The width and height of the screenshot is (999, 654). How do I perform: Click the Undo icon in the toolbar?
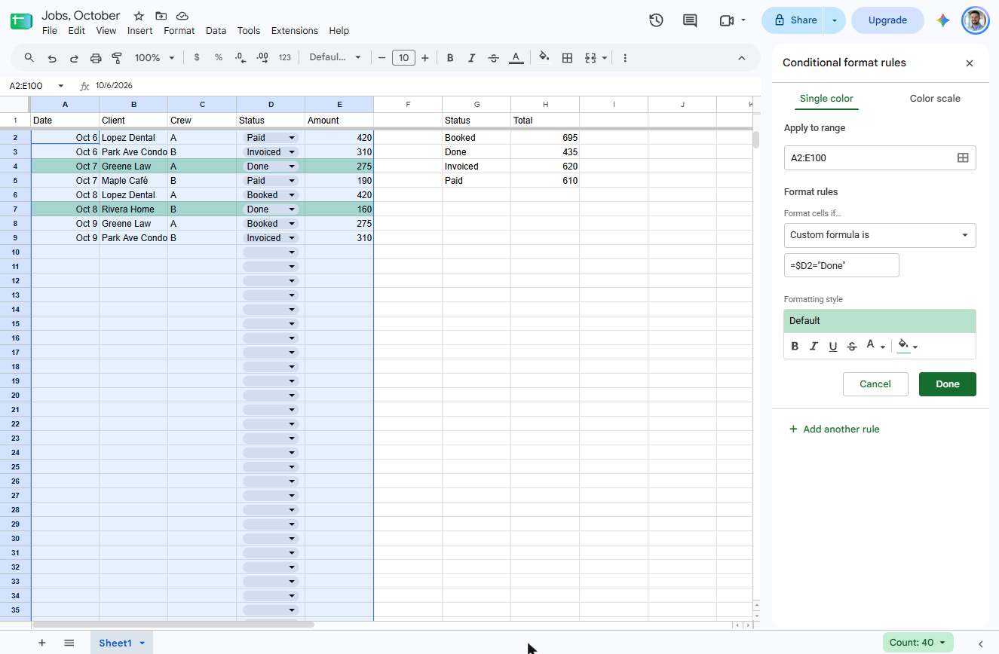[x=52, y=58]
